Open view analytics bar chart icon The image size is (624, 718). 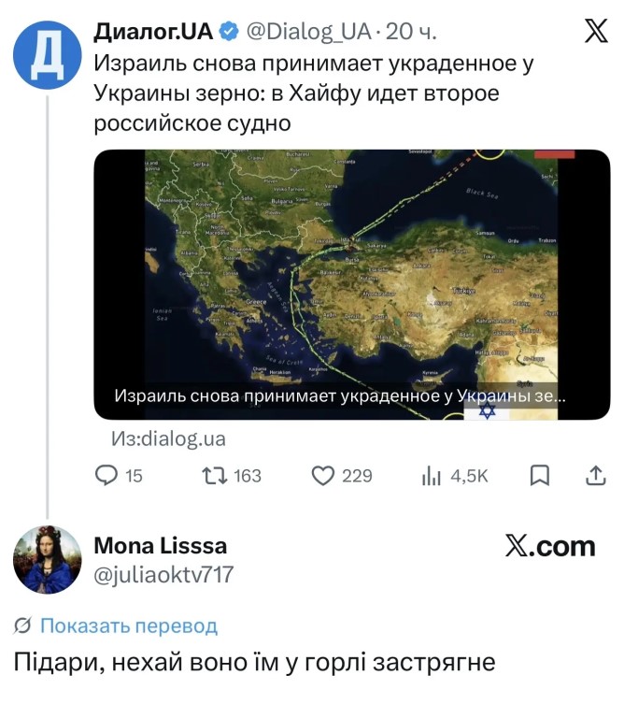tap(431, 476)
